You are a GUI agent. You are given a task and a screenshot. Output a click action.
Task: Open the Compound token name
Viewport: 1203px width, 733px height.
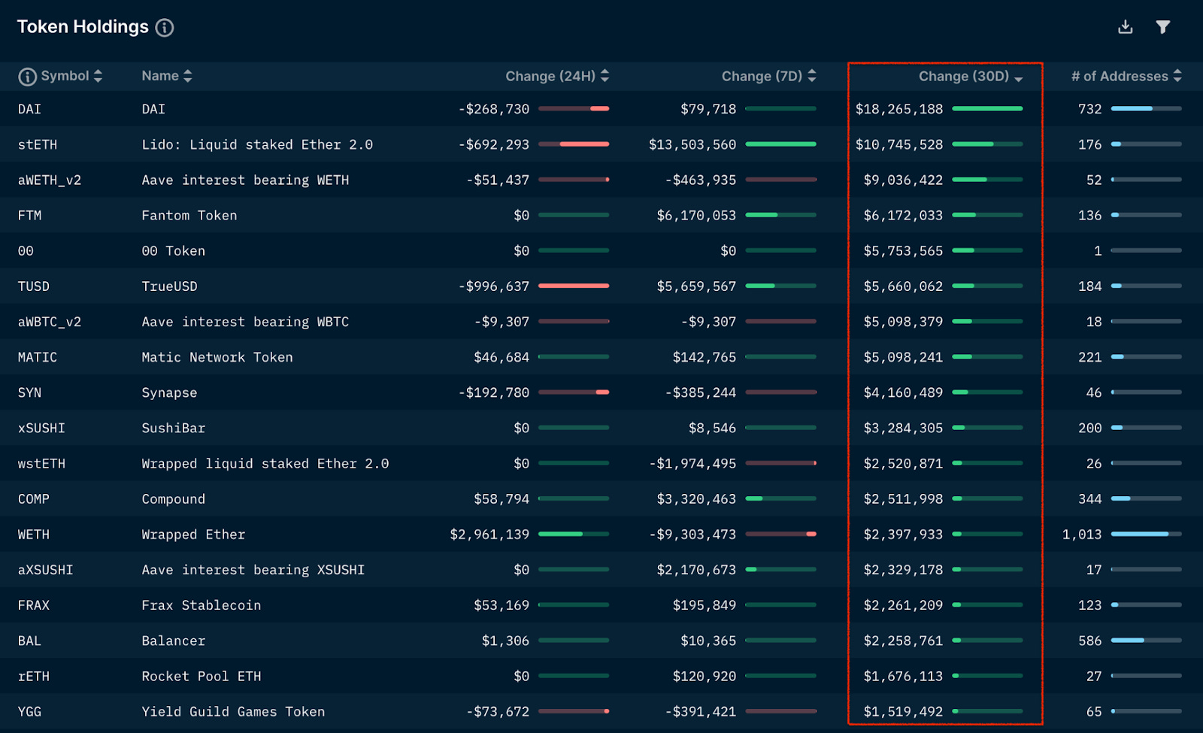[x=174, y=498]
